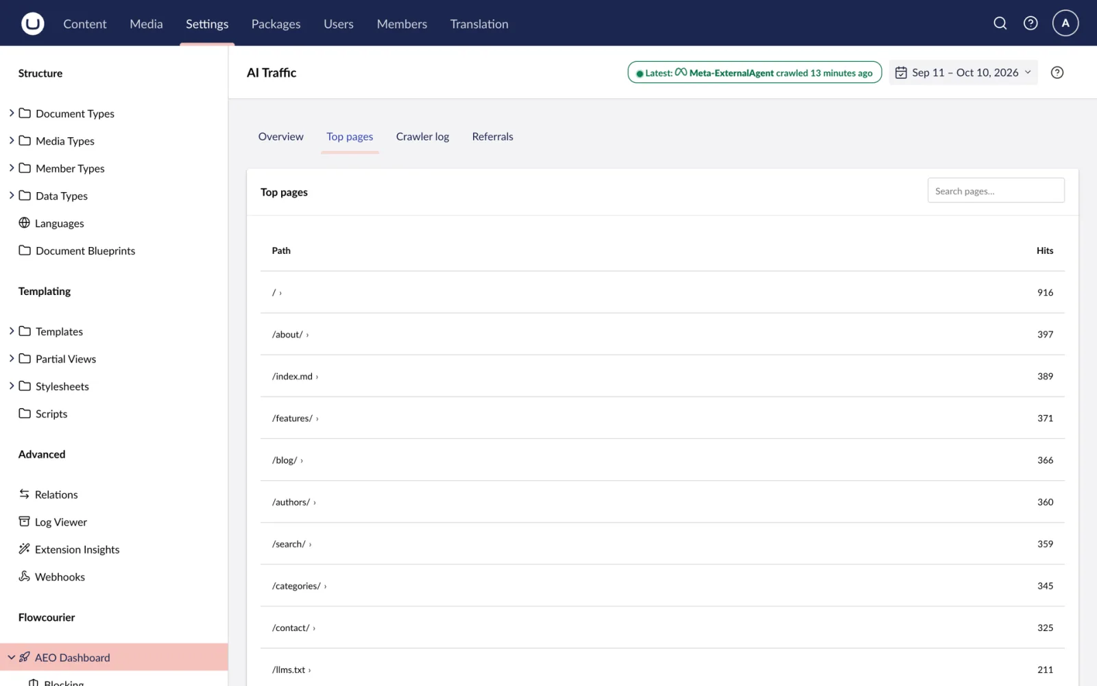Click the Meta logo in latest crawl badge
This screenshot has width=1097, height=686.
pos(681,73)
